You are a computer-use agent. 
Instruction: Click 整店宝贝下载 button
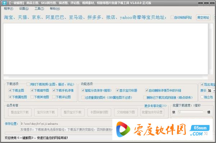coord(20,112)
